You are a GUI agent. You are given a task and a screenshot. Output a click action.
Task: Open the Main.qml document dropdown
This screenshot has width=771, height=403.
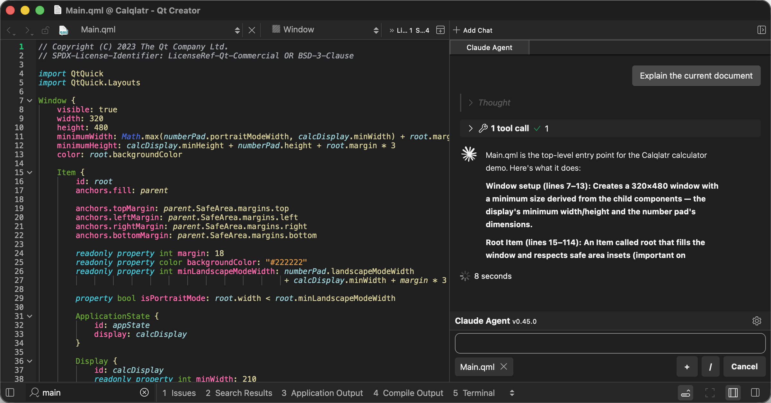(161, 30)
